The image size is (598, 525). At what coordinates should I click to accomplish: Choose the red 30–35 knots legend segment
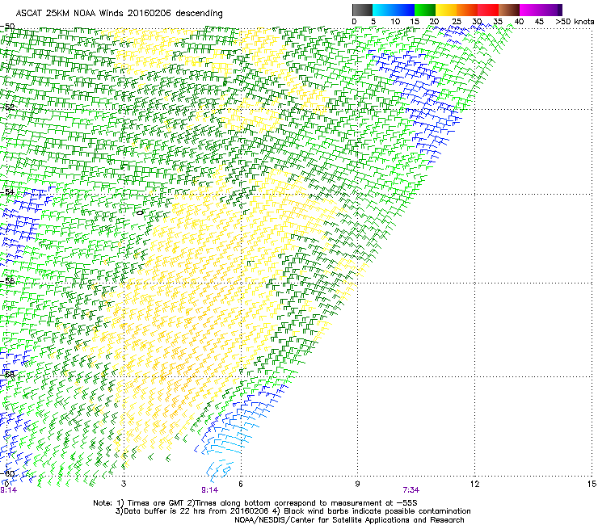click(x=488, y=10)
